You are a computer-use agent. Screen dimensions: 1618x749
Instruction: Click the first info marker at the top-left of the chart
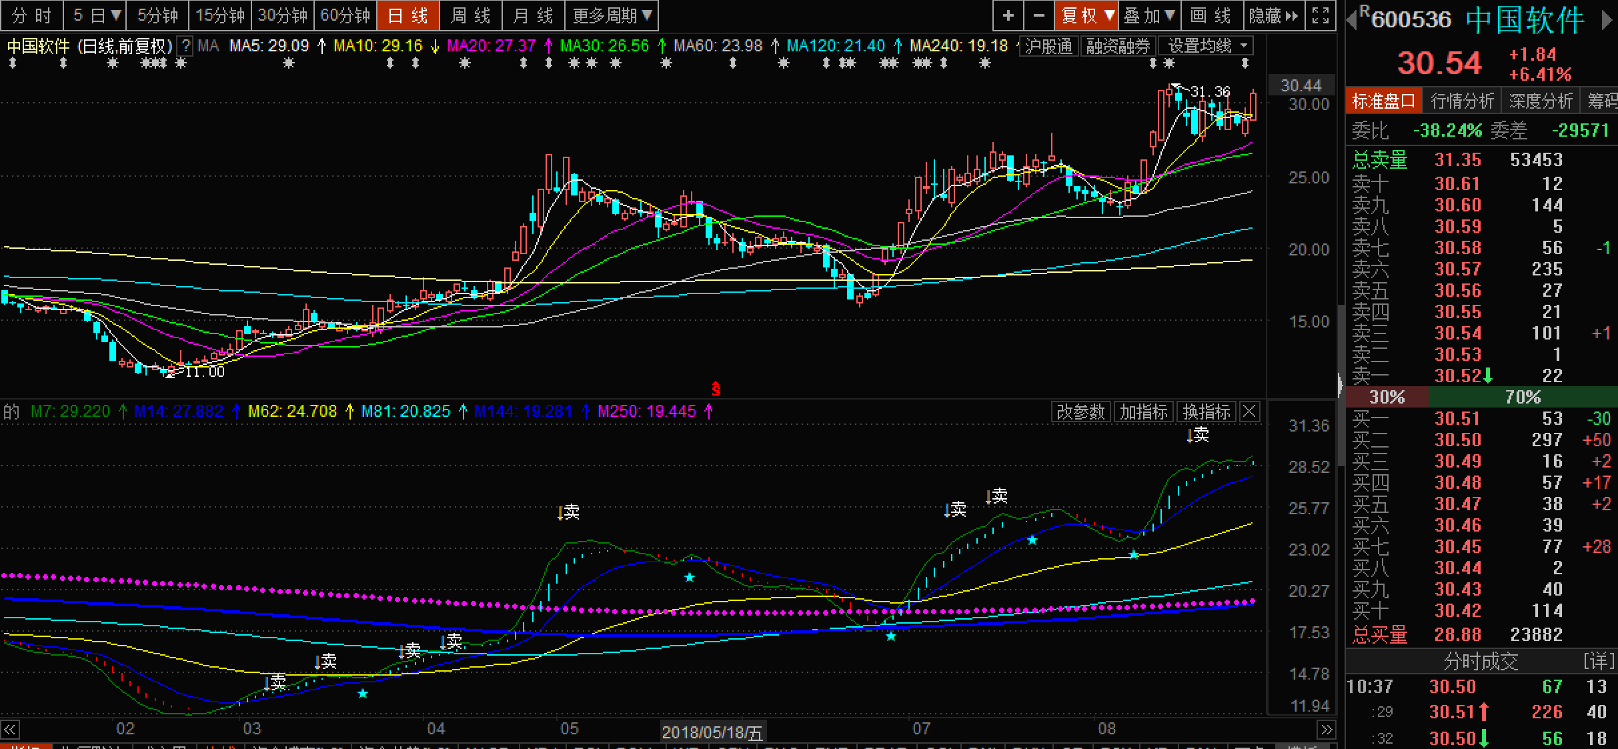[x=13, y=63]
